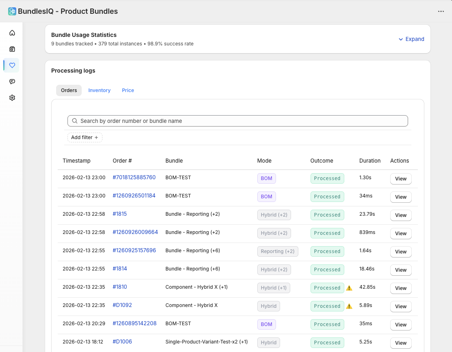Click the warning triangle on order #1810's row
This screenshot has height=352, width=452.
[349, 288]
